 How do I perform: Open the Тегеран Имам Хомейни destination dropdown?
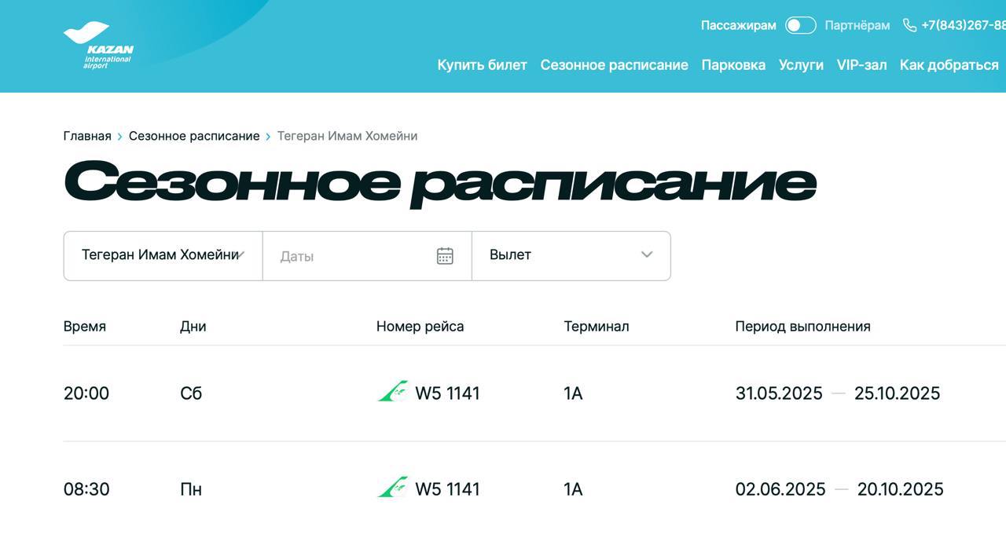(163, 255)
